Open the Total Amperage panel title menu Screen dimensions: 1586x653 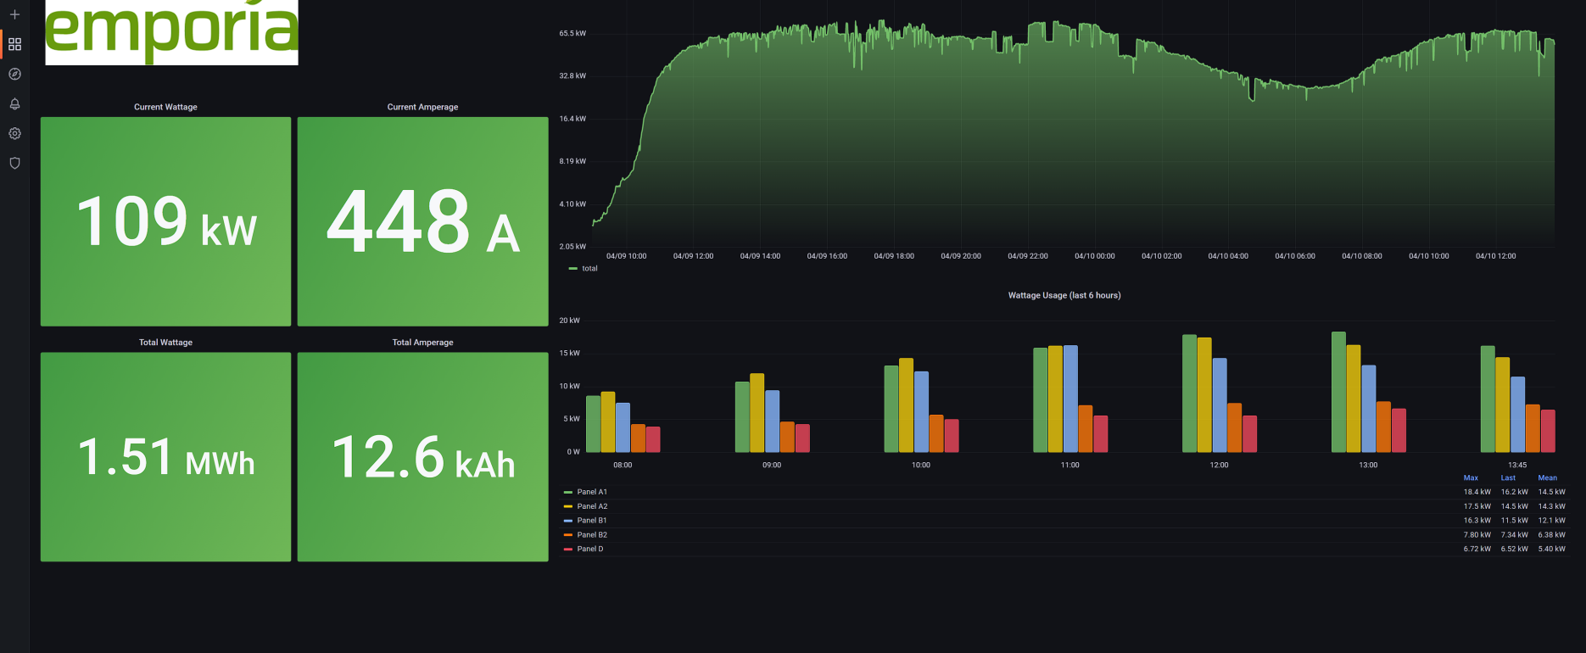(x=422, y=343)
